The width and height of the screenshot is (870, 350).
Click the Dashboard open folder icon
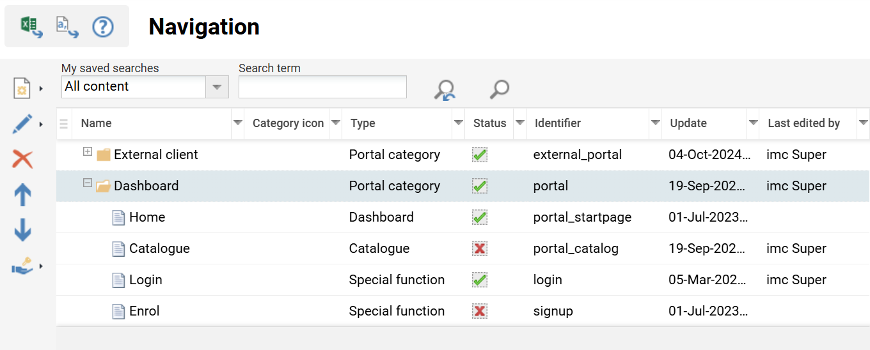click(104, 186)
